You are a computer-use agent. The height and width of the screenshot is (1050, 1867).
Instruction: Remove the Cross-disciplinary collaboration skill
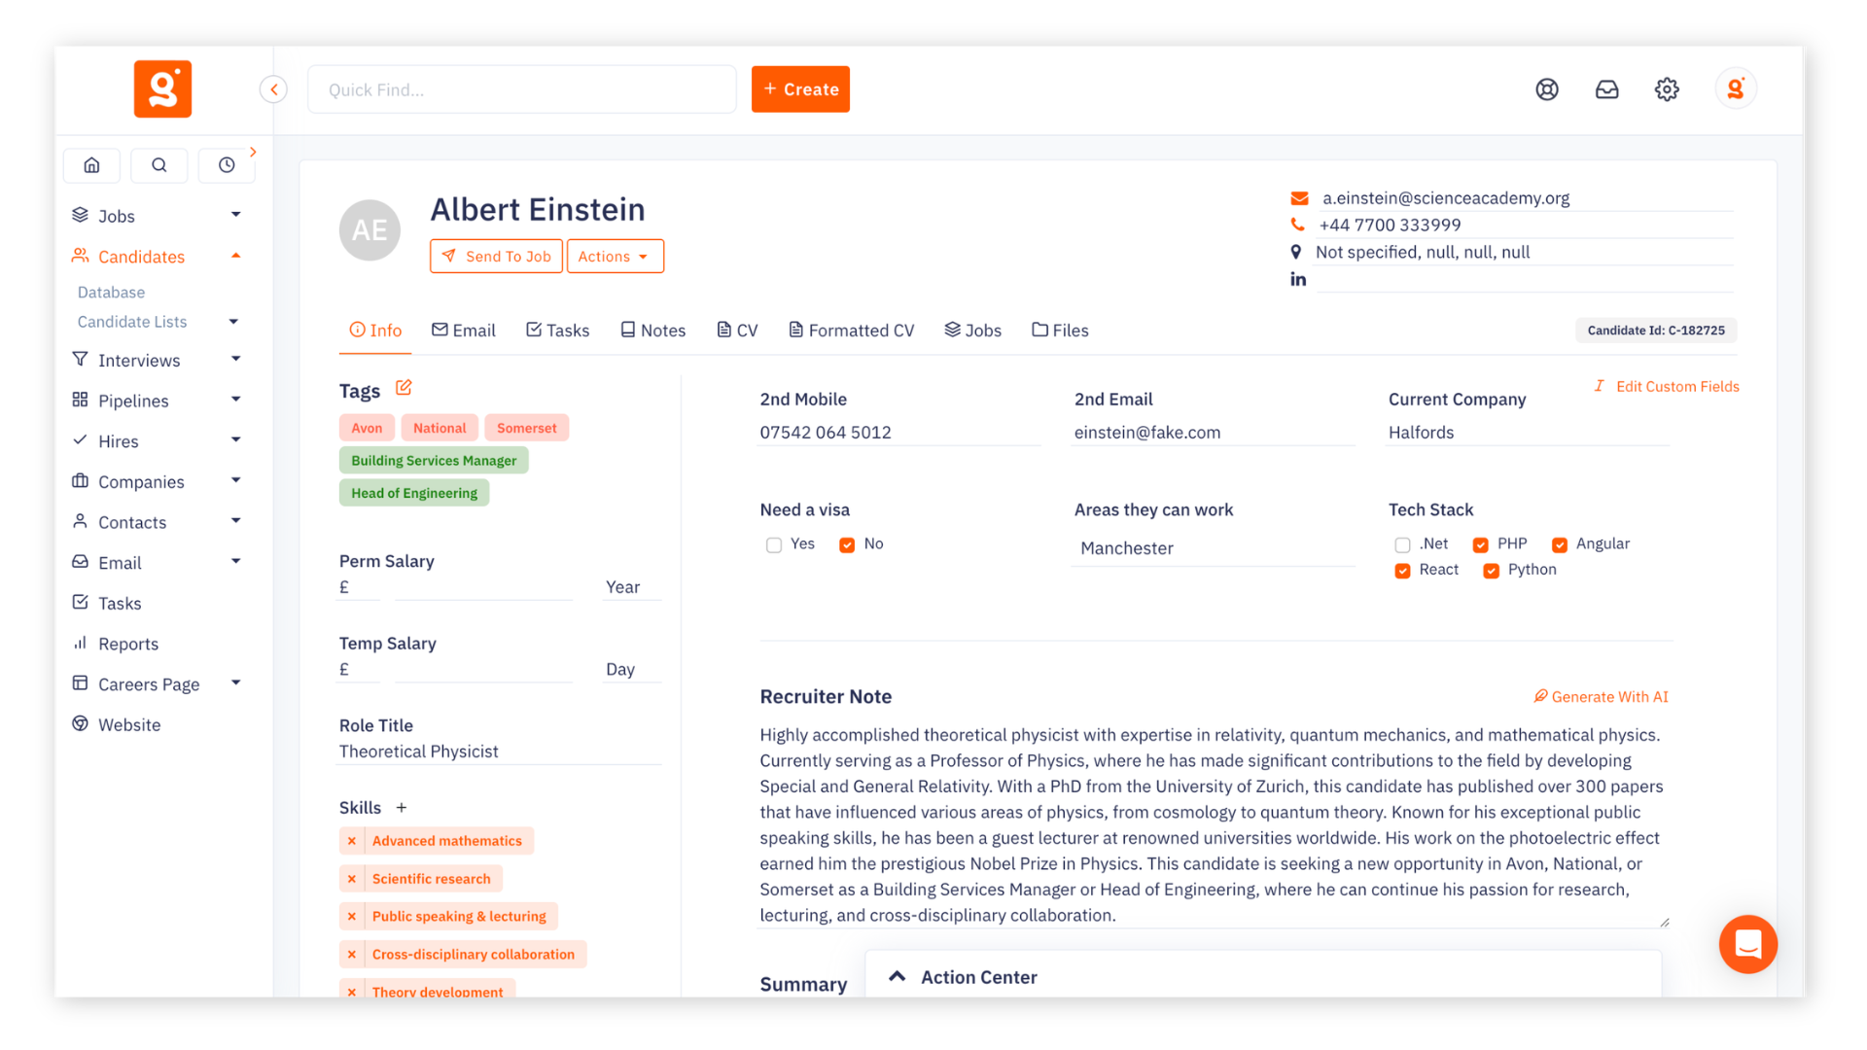[352, 955]
